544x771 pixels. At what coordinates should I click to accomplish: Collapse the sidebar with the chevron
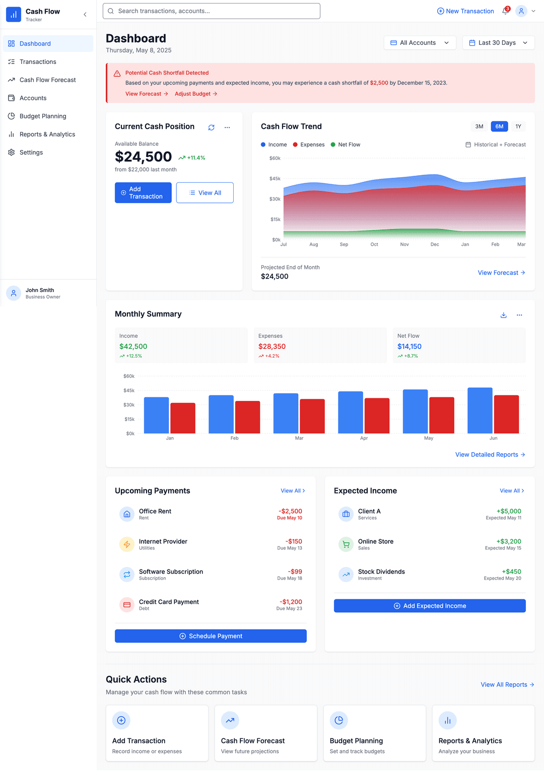85,15
